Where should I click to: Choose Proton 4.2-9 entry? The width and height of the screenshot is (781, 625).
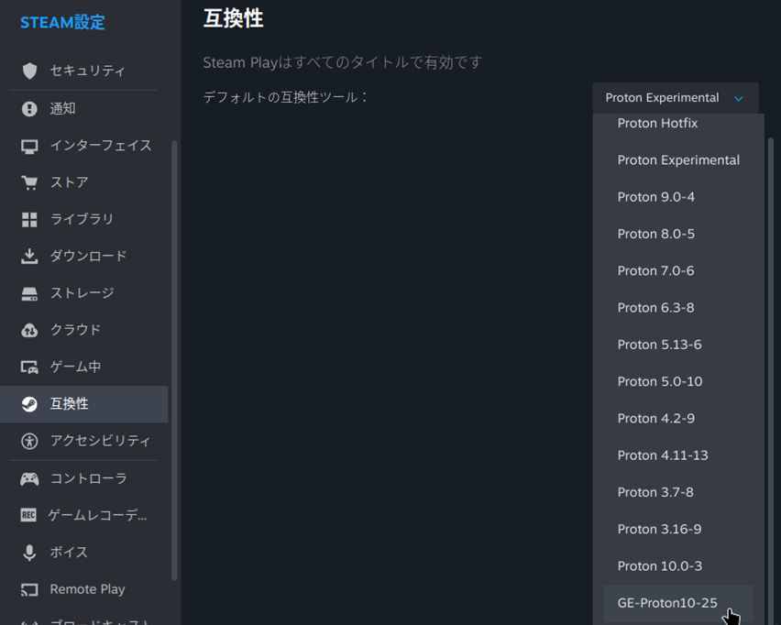[678, 418]
